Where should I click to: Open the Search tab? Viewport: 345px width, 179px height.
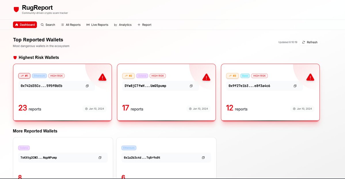48,25
